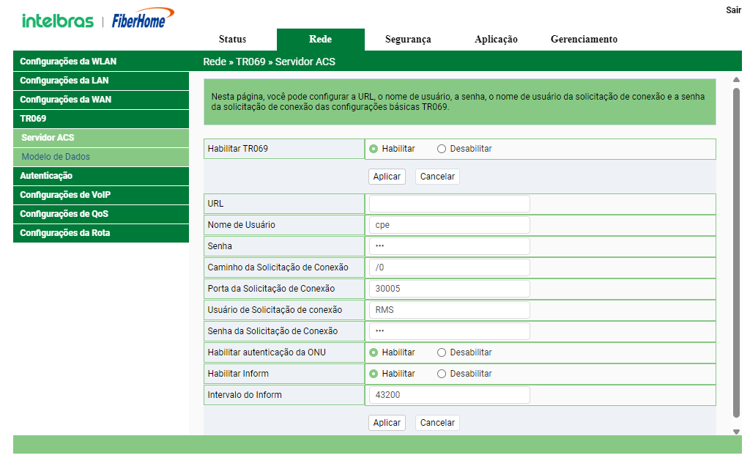750x458 pixels.
Task: Click the Intervalo do Inform label
Action: coord(245,395)
